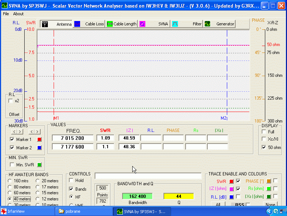Click leftmost arrow button in Markers panel
Screen dimensions: 287x216
(15, 132)
